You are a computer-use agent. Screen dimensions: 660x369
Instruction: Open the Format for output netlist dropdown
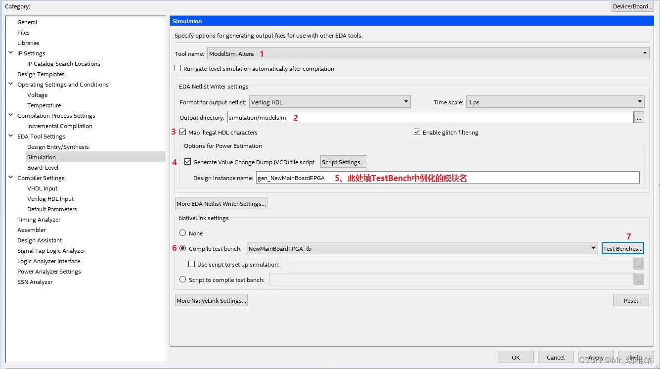[404, 101]
